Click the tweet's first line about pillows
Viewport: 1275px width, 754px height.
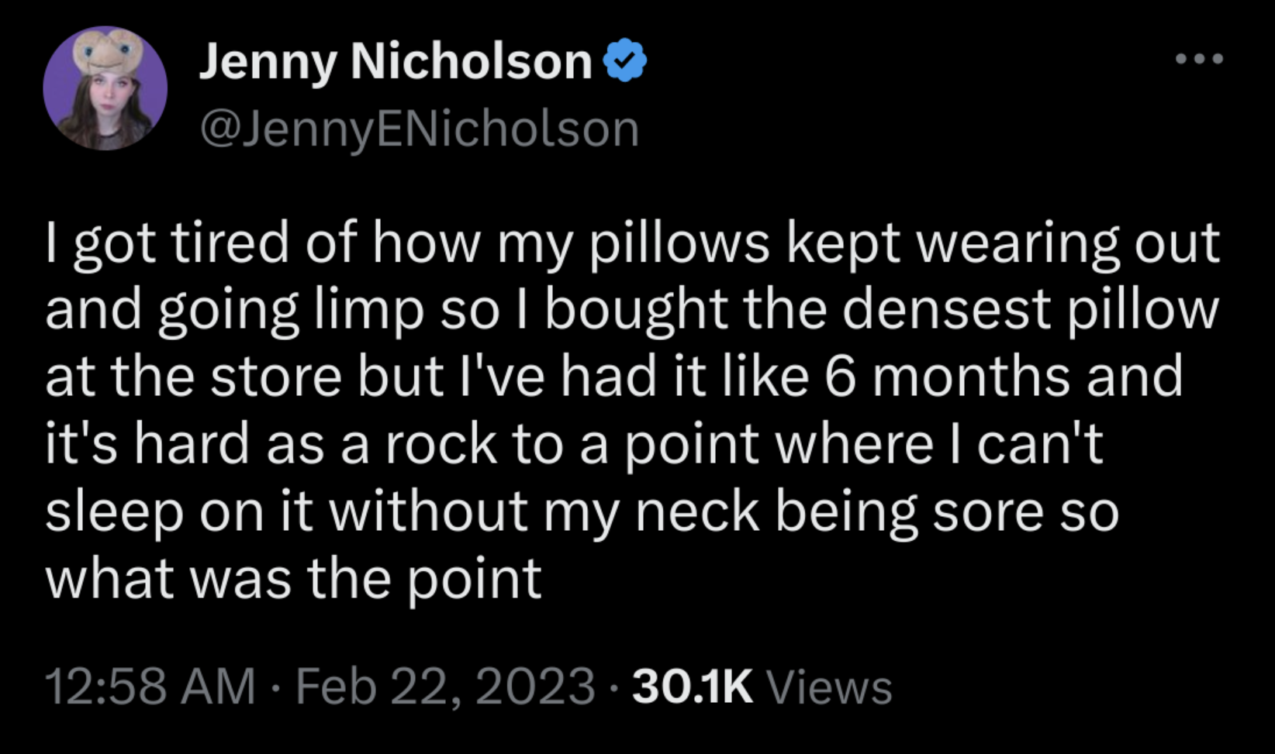point(633,243)
